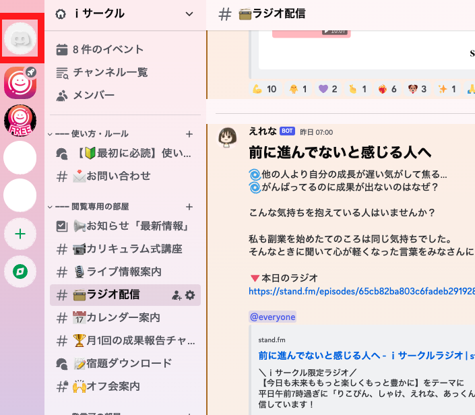
Task: Create channel in 閲覧専用の部屋 with plus
Action: click(189, 207)
